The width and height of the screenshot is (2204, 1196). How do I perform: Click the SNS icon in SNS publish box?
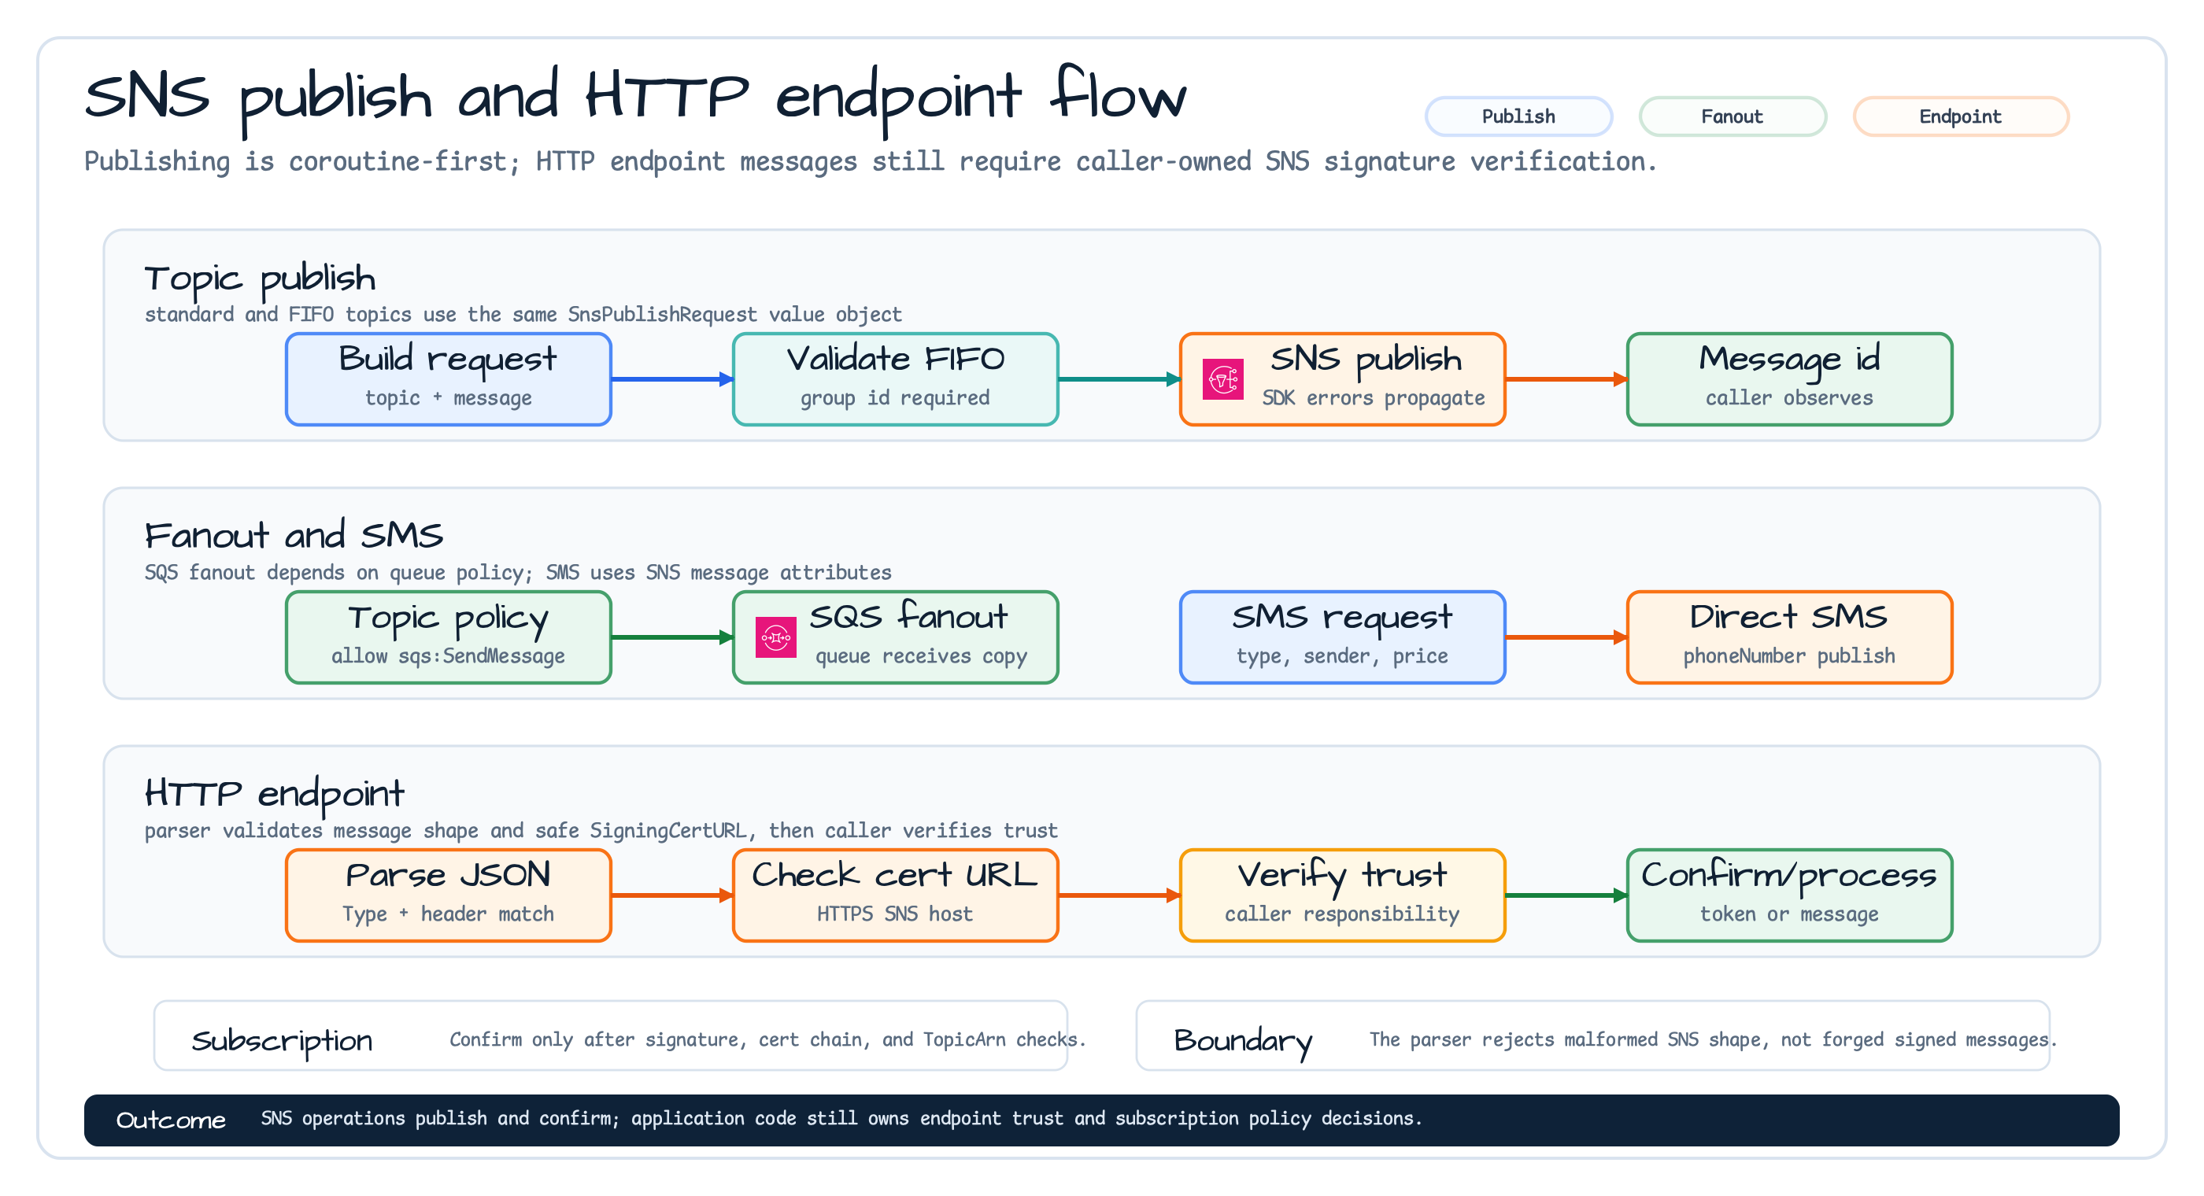point(1222,379)
